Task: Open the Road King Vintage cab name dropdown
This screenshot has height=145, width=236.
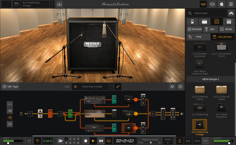Action: [92, 87]
